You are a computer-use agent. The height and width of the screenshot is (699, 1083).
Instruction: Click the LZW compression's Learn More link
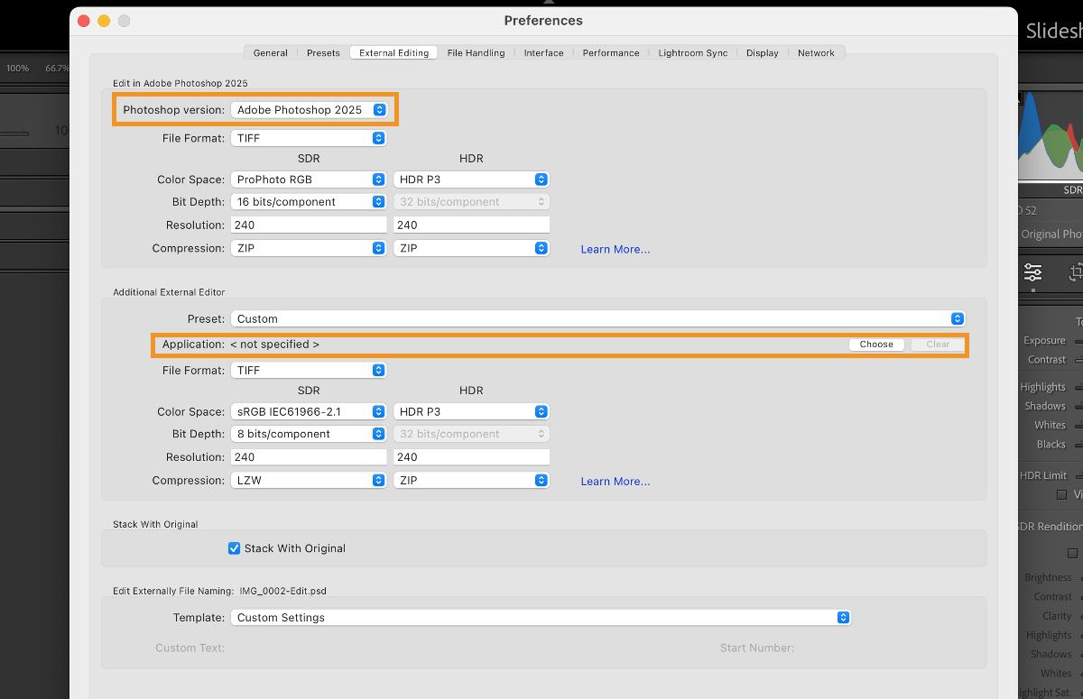tap(615, 481)
